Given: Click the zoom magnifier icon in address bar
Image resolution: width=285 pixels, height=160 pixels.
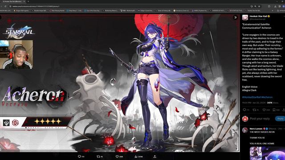Looking at the screenshot, I should (255, 6).
